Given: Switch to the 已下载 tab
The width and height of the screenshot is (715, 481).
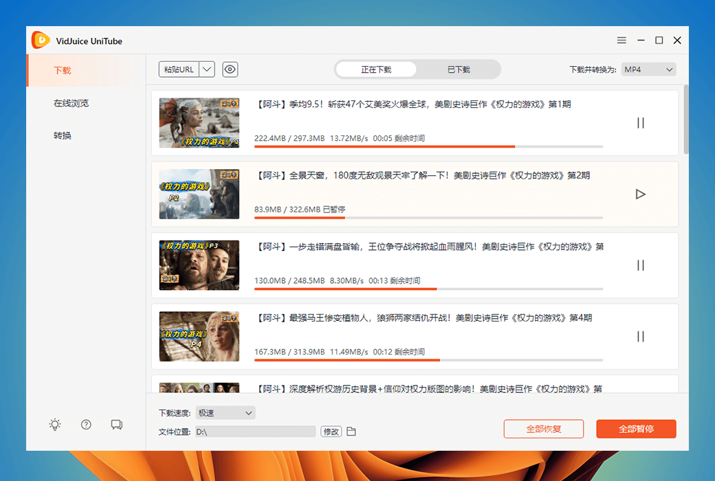Looking at the screenshot, I should 459,69.
